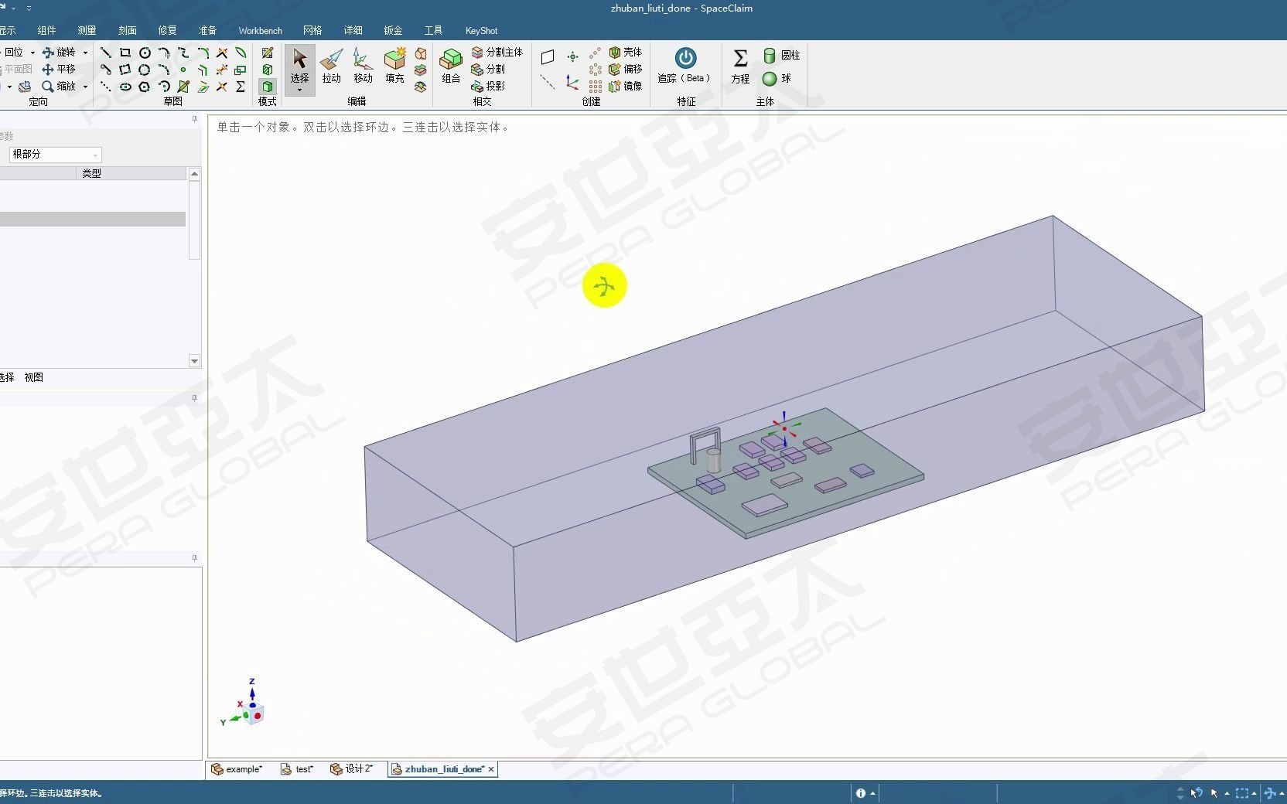This screenshot has height=804, width=1287.
Task: Expand the Zoom (缩放) dropdown arrow
Action: (85, 87)
